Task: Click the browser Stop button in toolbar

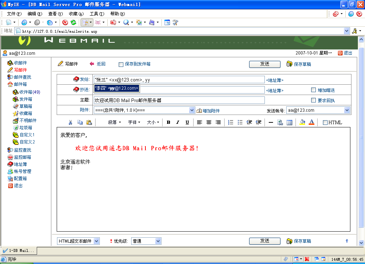Action: pos(65,22)
